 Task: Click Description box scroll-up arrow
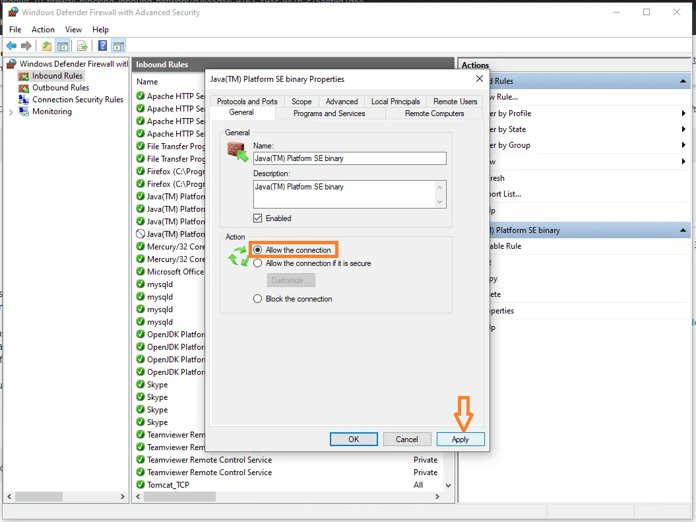point(439,187)
